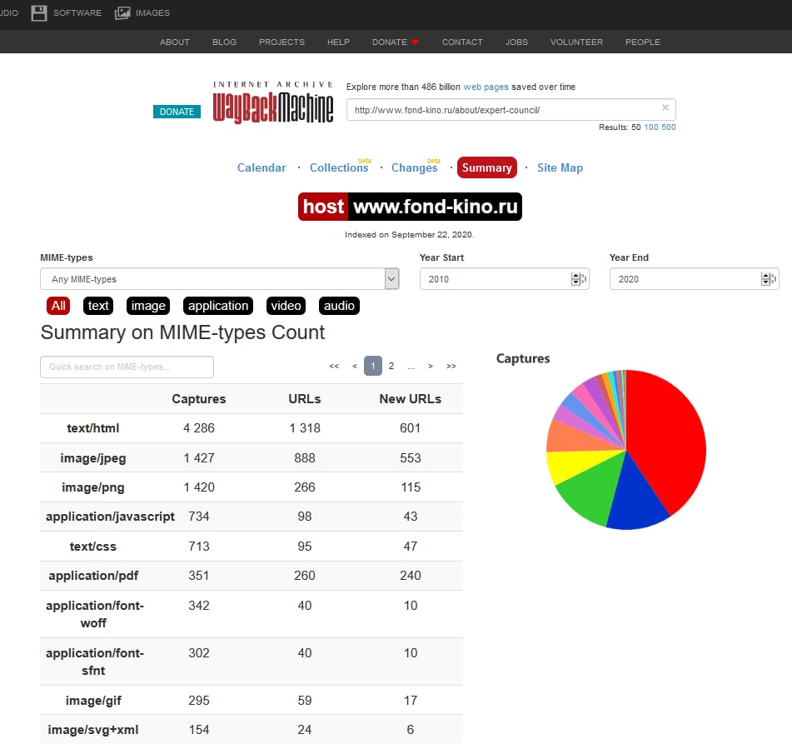Screen dimensions: 792x754
Task: Click the host www.fond-kino.ru banner
Action: 410,207
